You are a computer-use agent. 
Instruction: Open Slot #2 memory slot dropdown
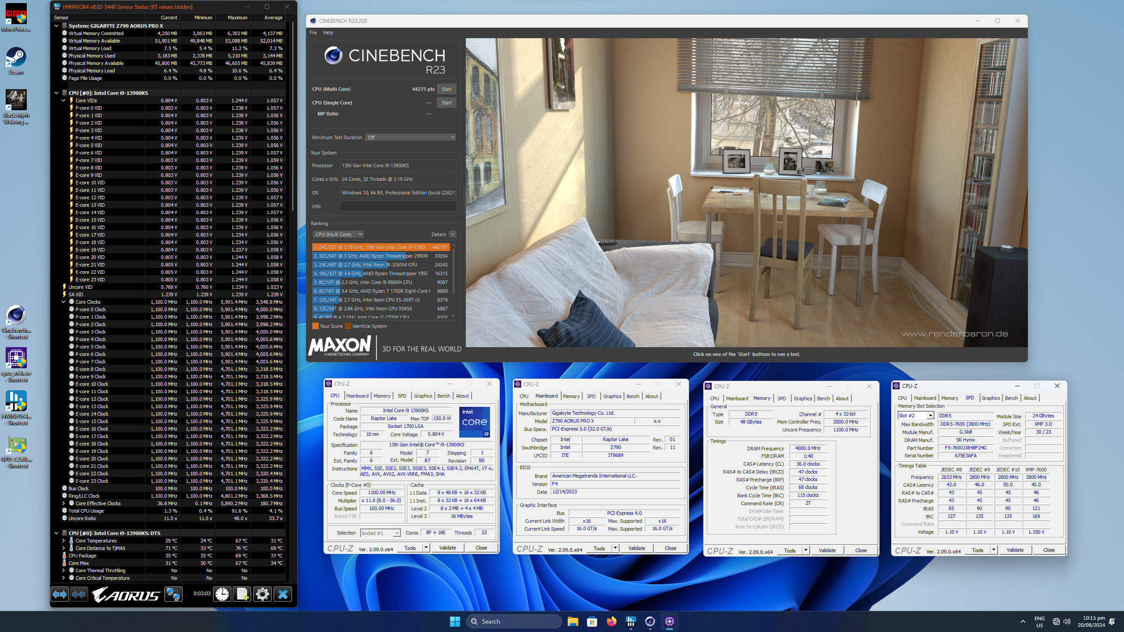[x=915, y=416]
